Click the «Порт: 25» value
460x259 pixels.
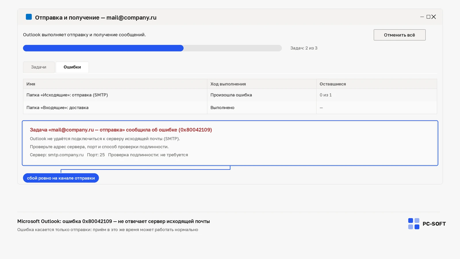[96, 155]
